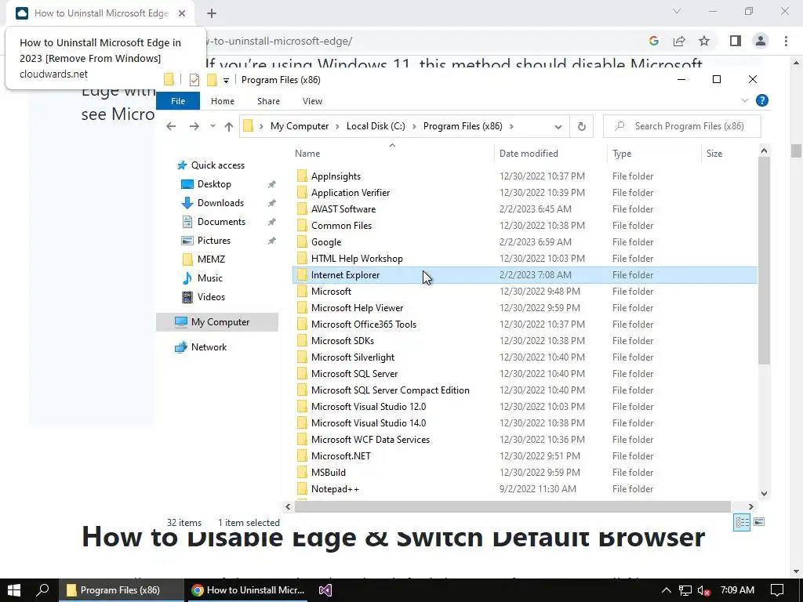The width and height of the screenshot is (803, 602).
Task: Expand chevron after Program Files (x86) breadcrumb
Action: point(511,126)
